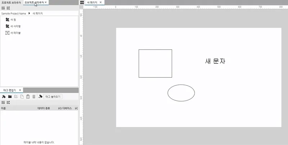The height and width of the screenshot is (145, 288).
Task: Select 새 원 in object tree
Action: [13, 20]
